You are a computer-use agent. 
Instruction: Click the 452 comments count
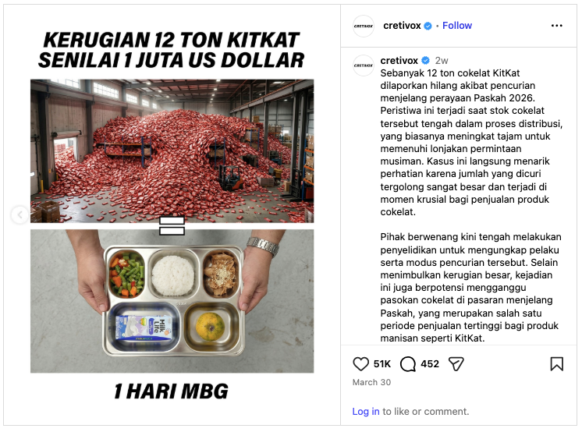430,364
